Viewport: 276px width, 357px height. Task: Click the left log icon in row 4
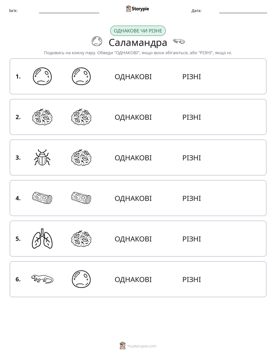point(43,198)
